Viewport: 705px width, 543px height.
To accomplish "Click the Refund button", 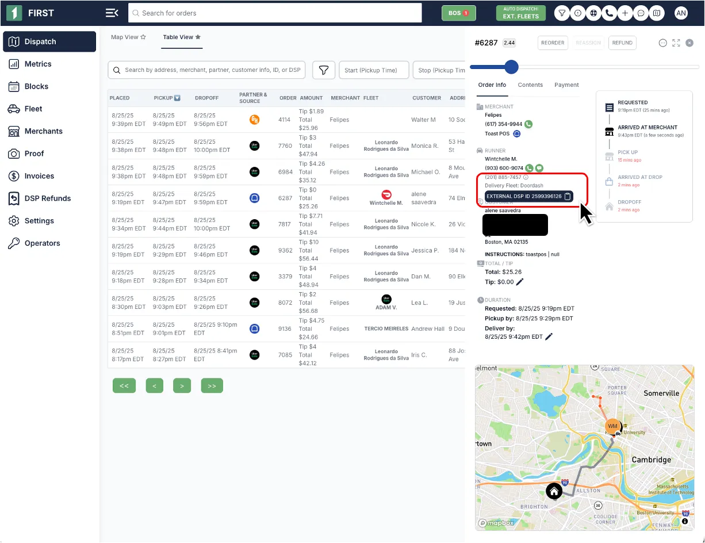I will (x=622, y=43).
